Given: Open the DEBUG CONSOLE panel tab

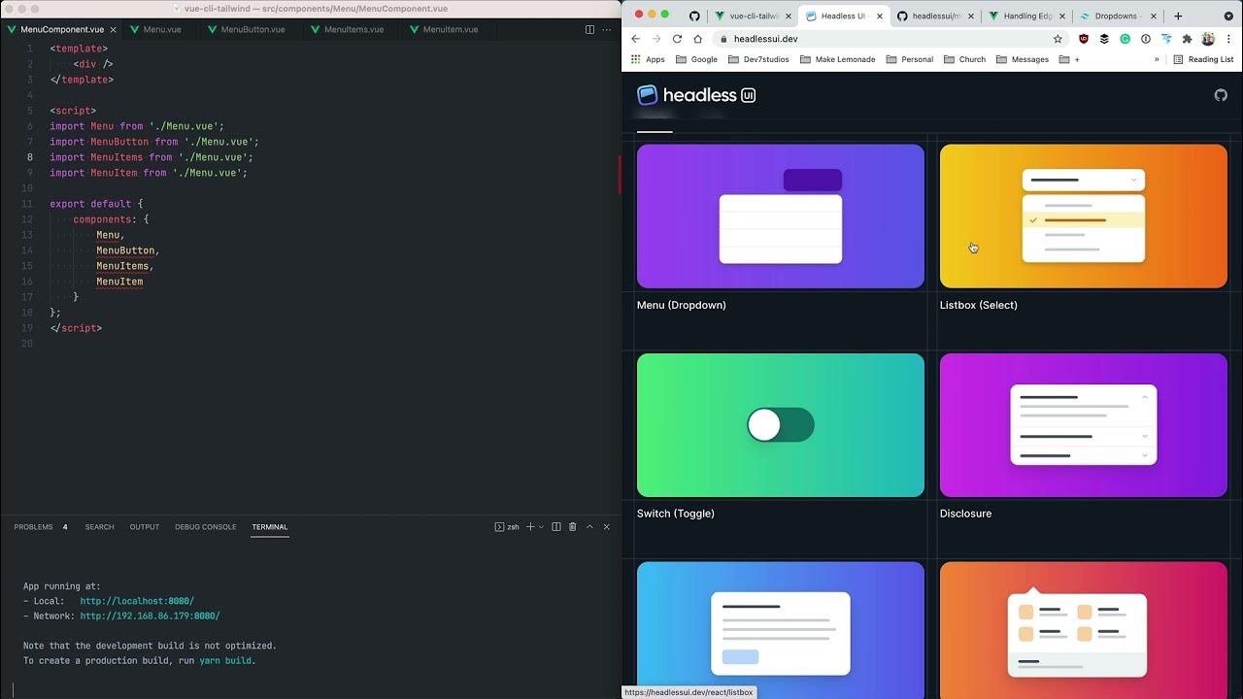Looking at the screenshot, I should coord(206,527).
